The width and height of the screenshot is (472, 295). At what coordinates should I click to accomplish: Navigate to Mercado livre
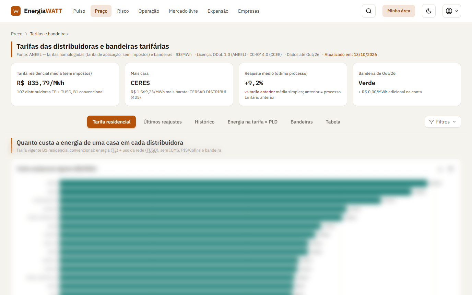[x=184, y=11]
